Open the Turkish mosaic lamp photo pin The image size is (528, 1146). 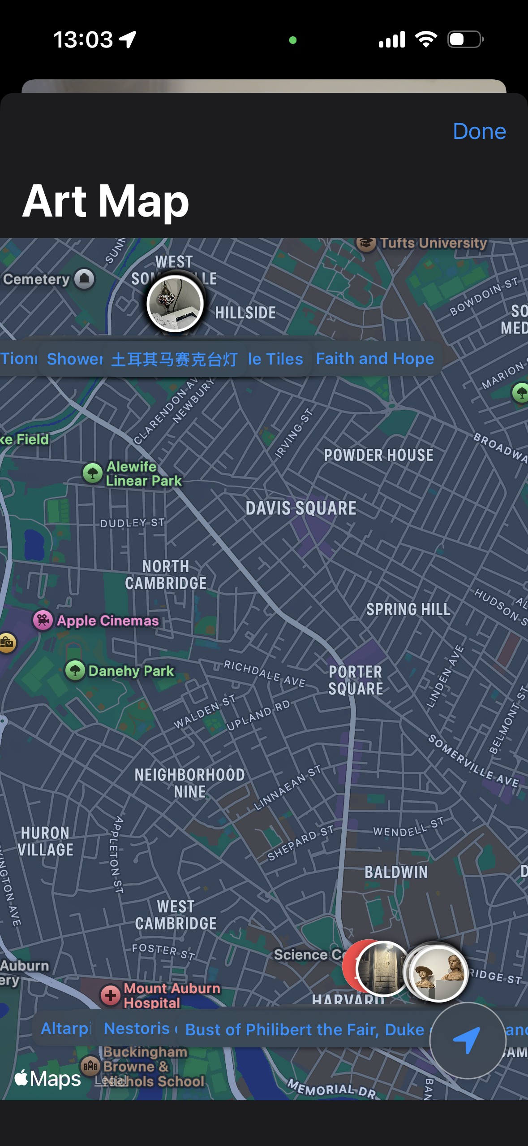(x=175, y=304)
